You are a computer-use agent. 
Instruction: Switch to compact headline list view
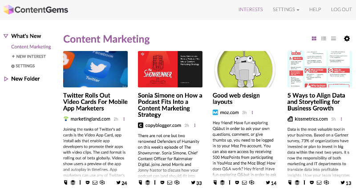333,39
